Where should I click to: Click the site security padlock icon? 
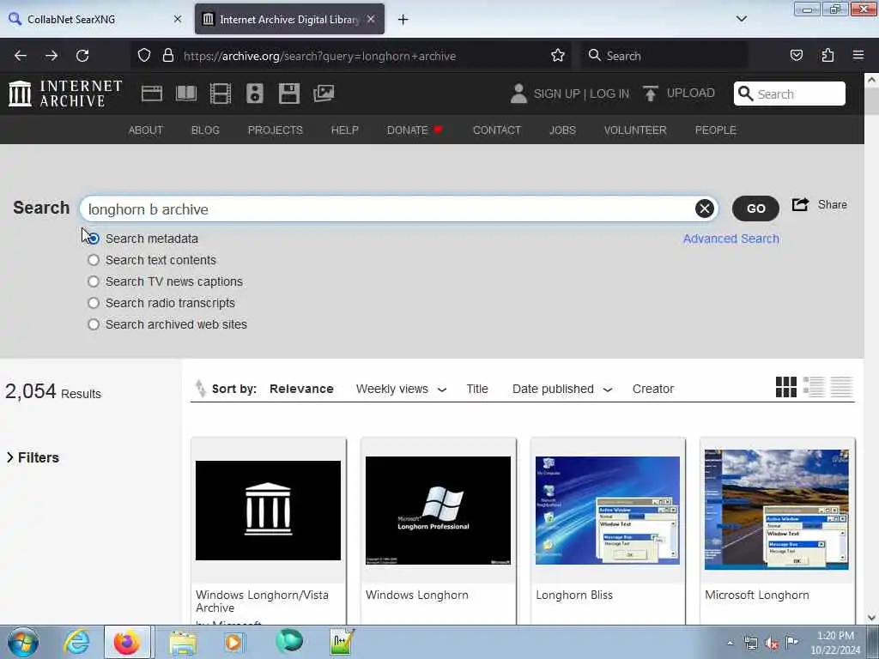[167, 56]
